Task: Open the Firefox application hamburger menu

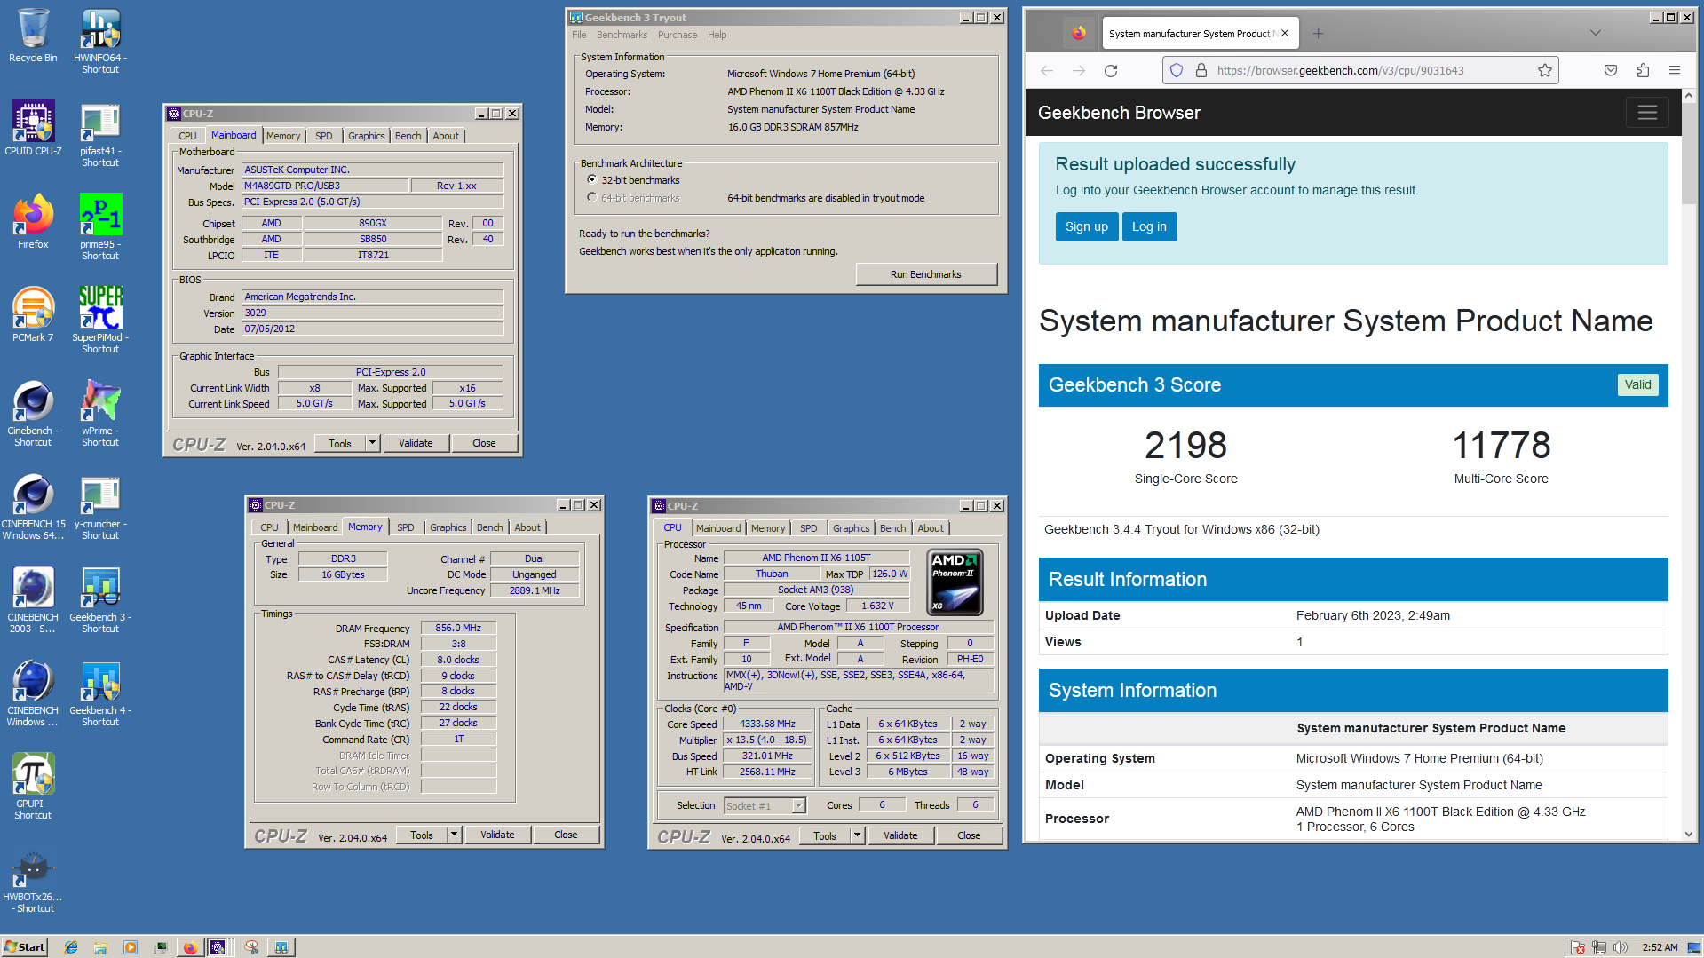Action: coord(1675,71)
